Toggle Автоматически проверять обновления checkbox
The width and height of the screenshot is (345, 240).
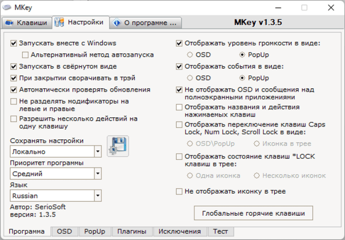tap(13, 90)
